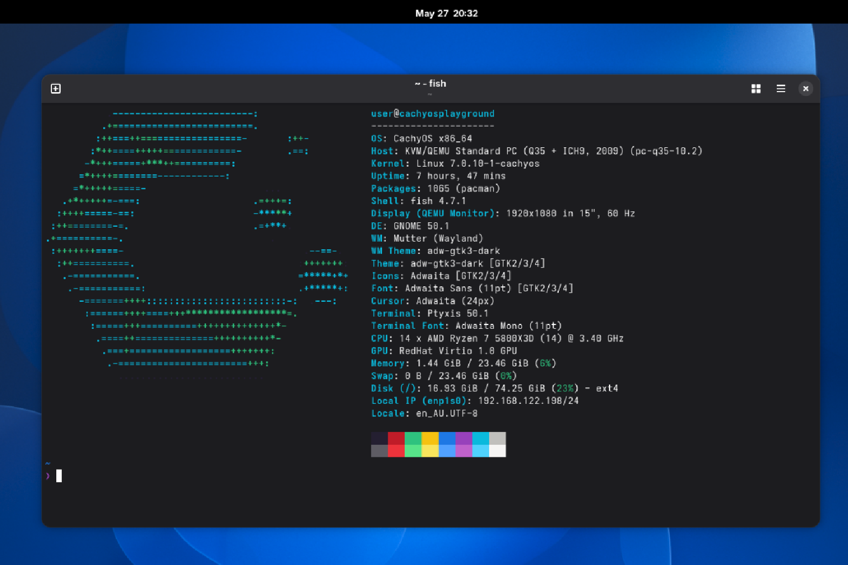The height and width of the screenshot is (565, 848).
Task: Click the GPU RedHat Virtio 1.0 line
Action: (x=444, y=351)
